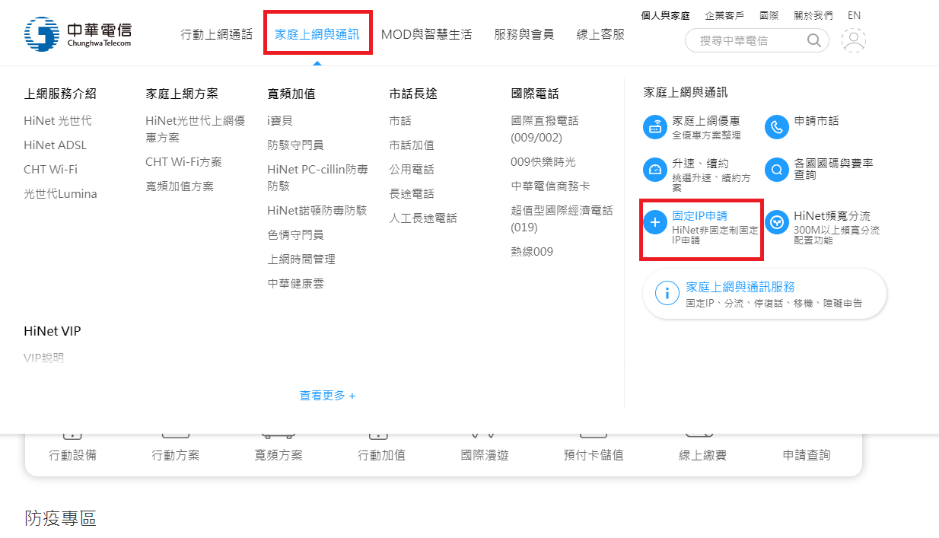
Task: Click the 家庭上網與通訊服務 info icon
Action: pyautogui.click(x=667, y=293)
